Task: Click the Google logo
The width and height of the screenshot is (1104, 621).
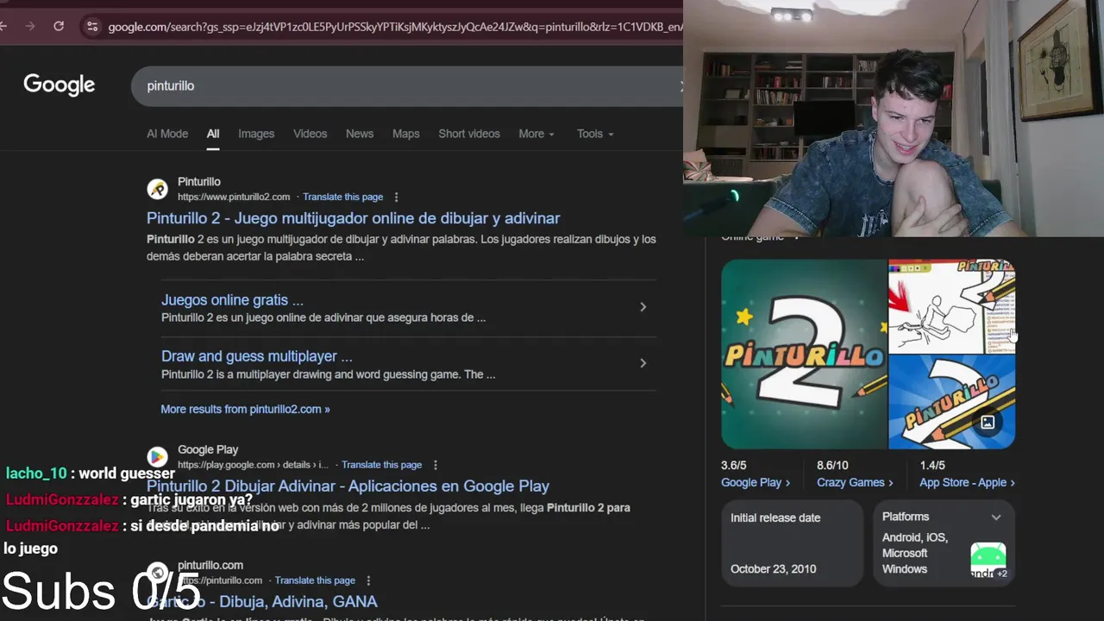Action: pos(59,85)
